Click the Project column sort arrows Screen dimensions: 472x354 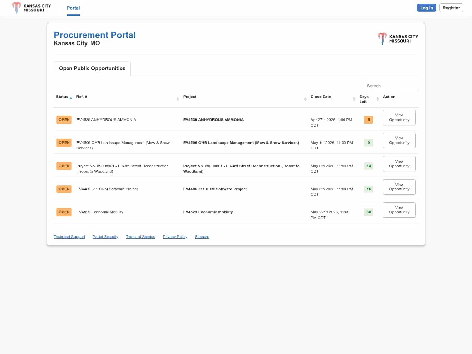[305, 99]
